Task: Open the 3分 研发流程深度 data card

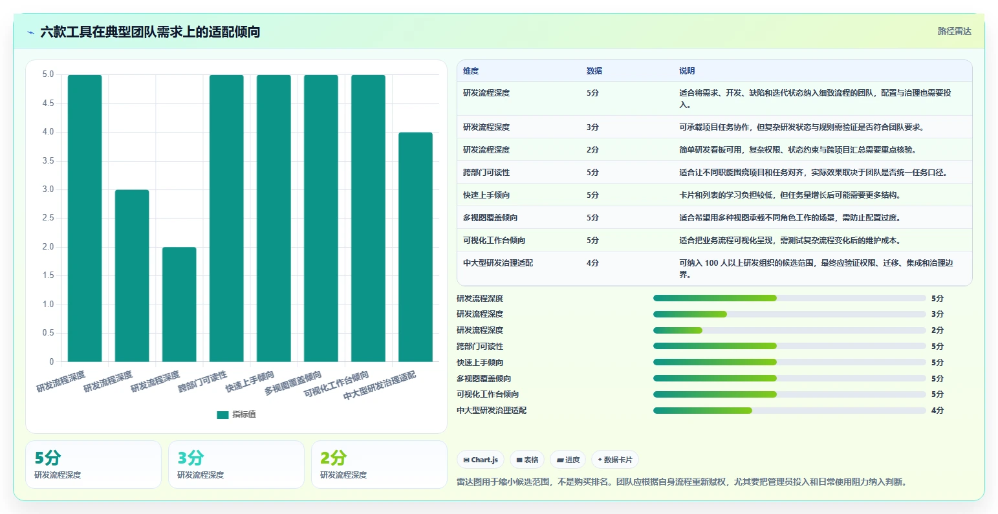Action: (x=236, y=465)
